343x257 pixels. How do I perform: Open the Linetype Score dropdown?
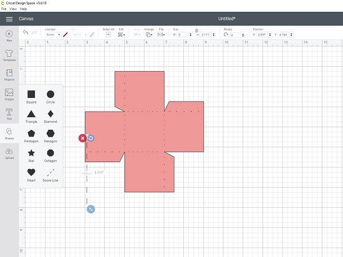[53, 34]
